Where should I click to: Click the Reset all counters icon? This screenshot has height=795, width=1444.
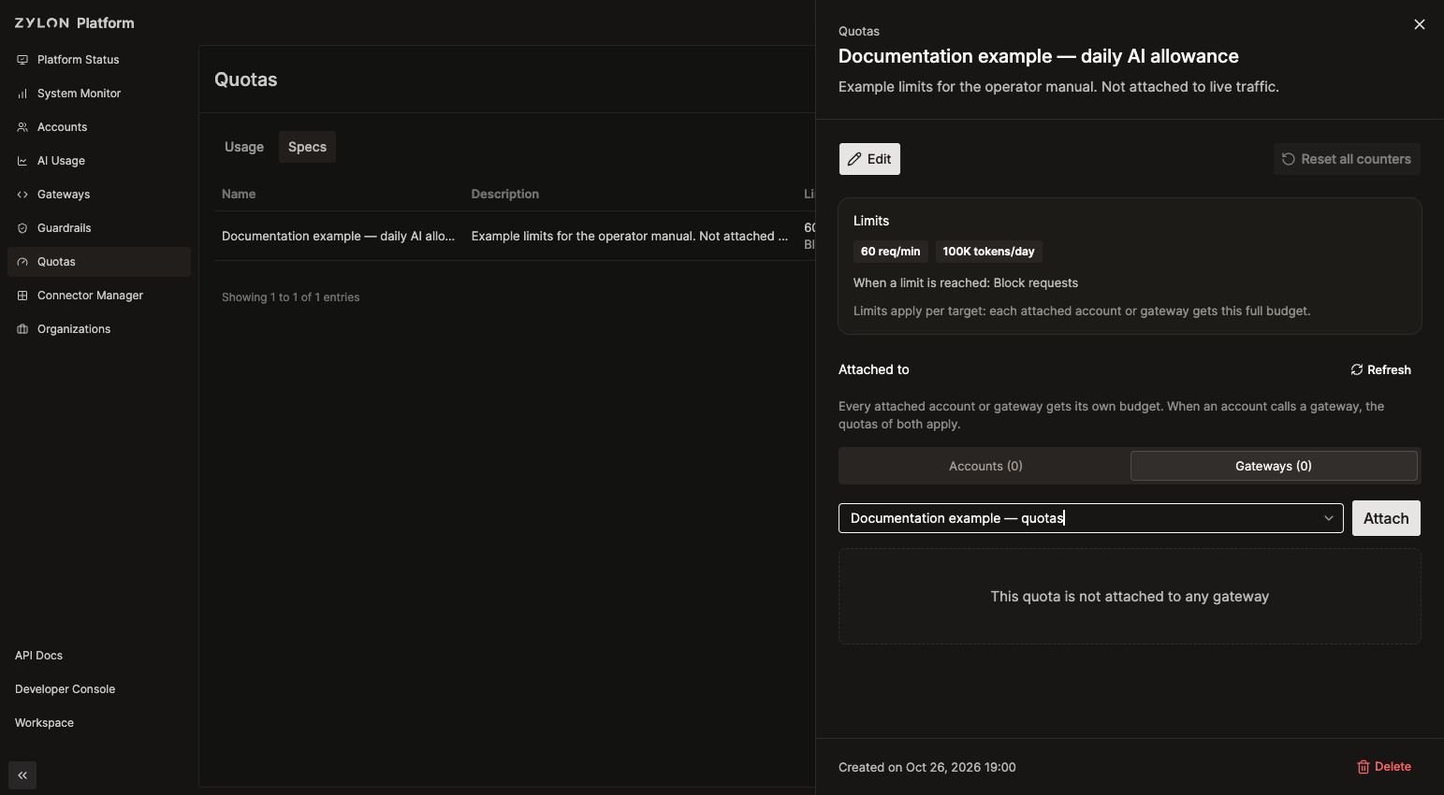coord(1289,159)
